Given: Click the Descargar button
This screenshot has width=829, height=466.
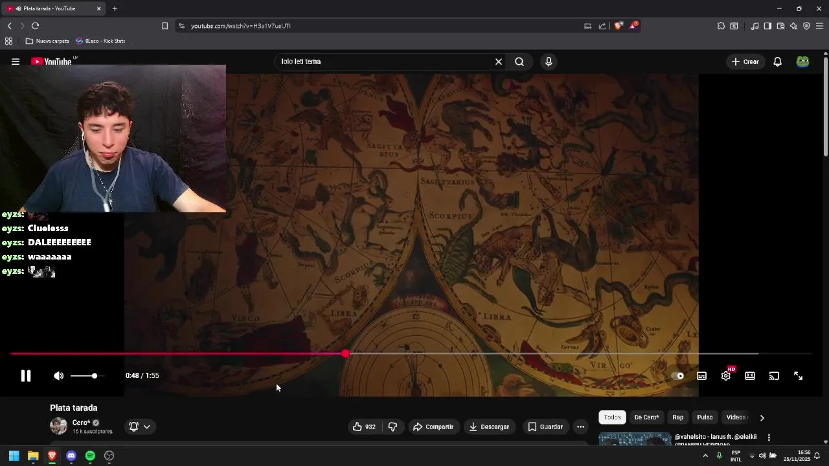Looking at the screenshot, I should tap(490, 427).
